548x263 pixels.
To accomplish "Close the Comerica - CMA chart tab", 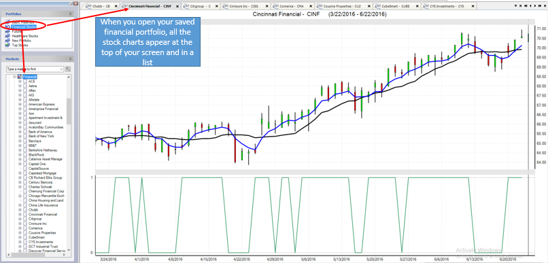I will [311, 6].
